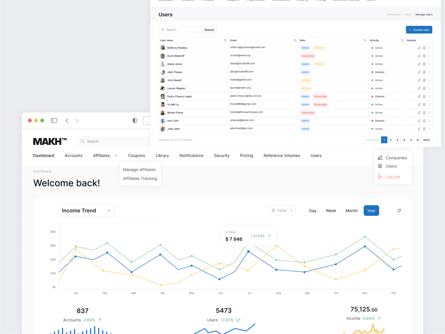The height and width of the screenshot is (334, 445).
Task: Click avatar of Rafferty Pendery
Action: pyautogui.click(x=163, y=48)
